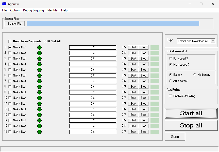
Task: Click the green status indicator for row 1
Action: click(39, 47)
